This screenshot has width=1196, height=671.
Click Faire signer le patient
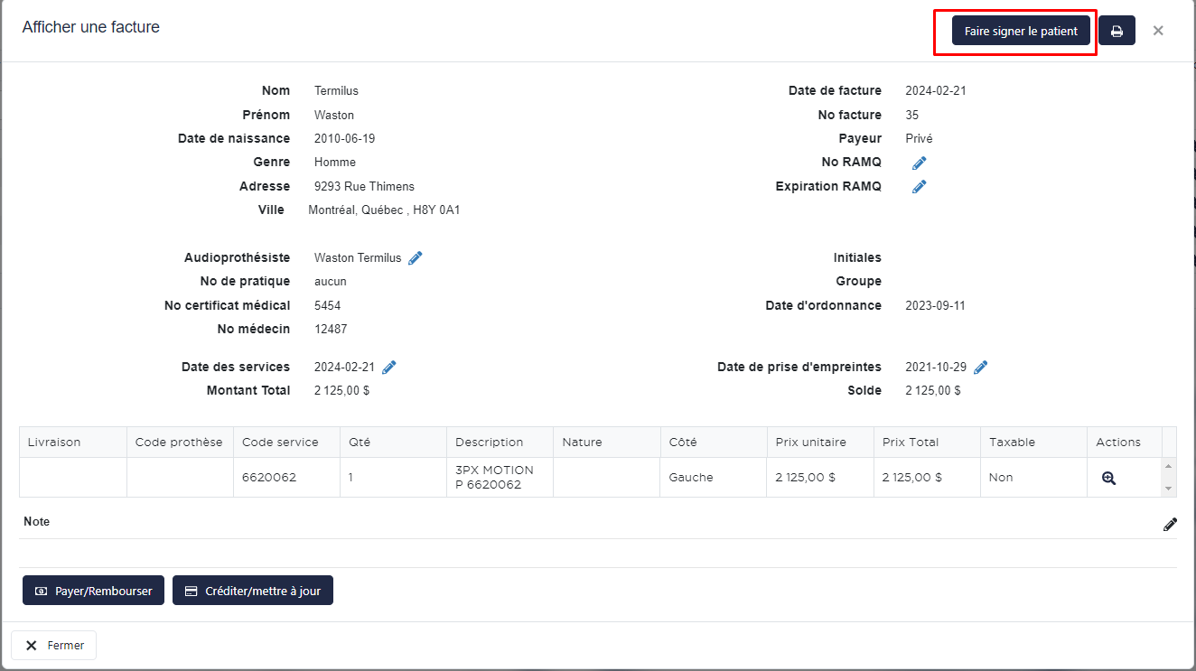1021,32
